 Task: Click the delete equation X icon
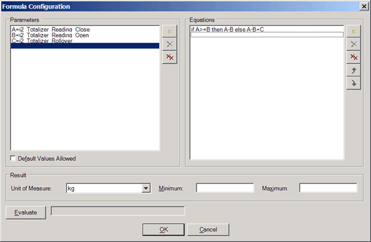point(353,44)
